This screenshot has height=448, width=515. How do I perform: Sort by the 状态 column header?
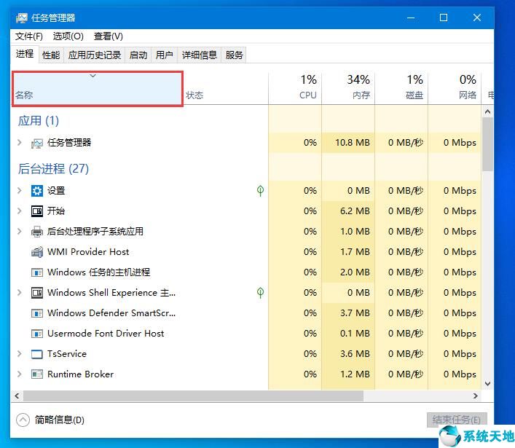pyautogui.click(x=225, y=89)
